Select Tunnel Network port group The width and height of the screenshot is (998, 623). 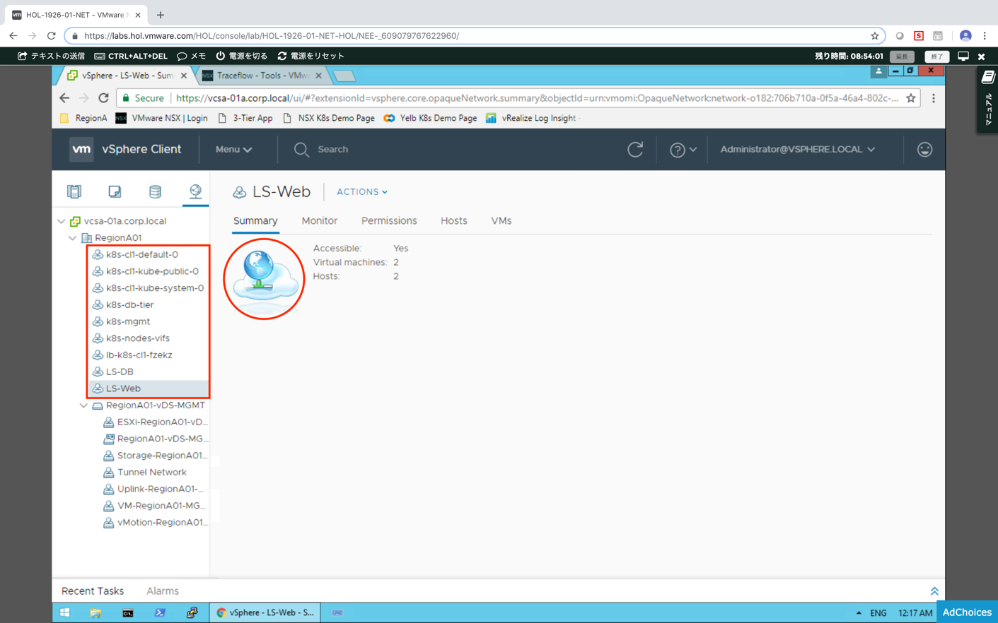pos(152,473)
